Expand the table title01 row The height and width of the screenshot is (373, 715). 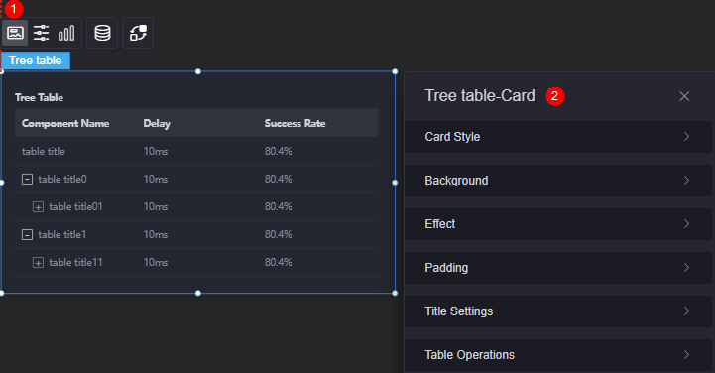point(38,207)
